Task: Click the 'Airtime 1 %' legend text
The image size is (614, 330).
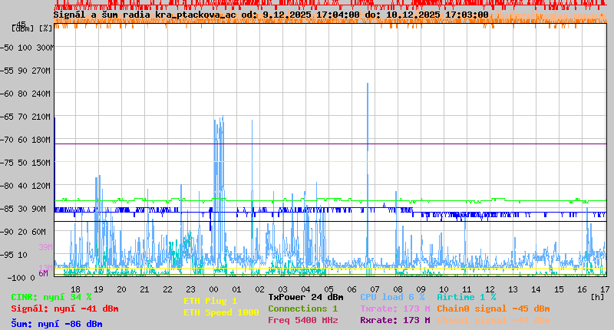Action: [467, 297]
